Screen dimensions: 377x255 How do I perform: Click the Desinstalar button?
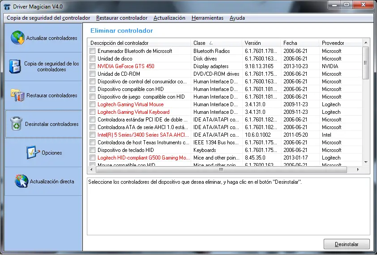tap(347, 244)
